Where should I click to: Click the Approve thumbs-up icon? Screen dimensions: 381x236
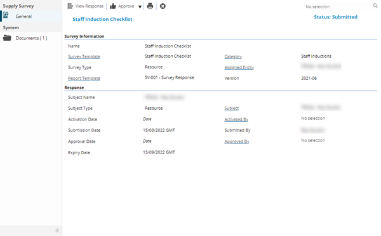coord(113,6)
